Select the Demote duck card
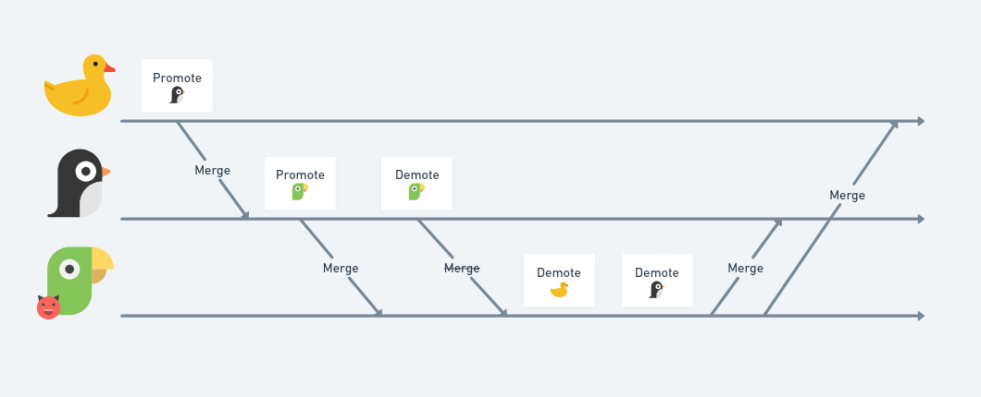 click(x=559, y=281)
